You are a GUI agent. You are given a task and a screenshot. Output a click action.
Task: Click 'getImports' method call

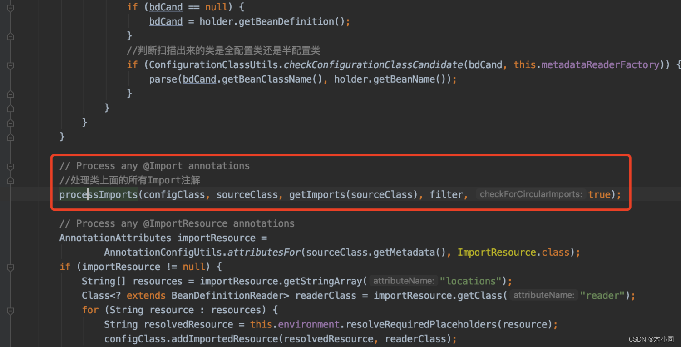317,194
